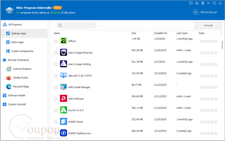Image resolution: width=225 pixels, height=141 pixels.
Task: Click the 766.11 MB size value
Action: pos(137,108)
